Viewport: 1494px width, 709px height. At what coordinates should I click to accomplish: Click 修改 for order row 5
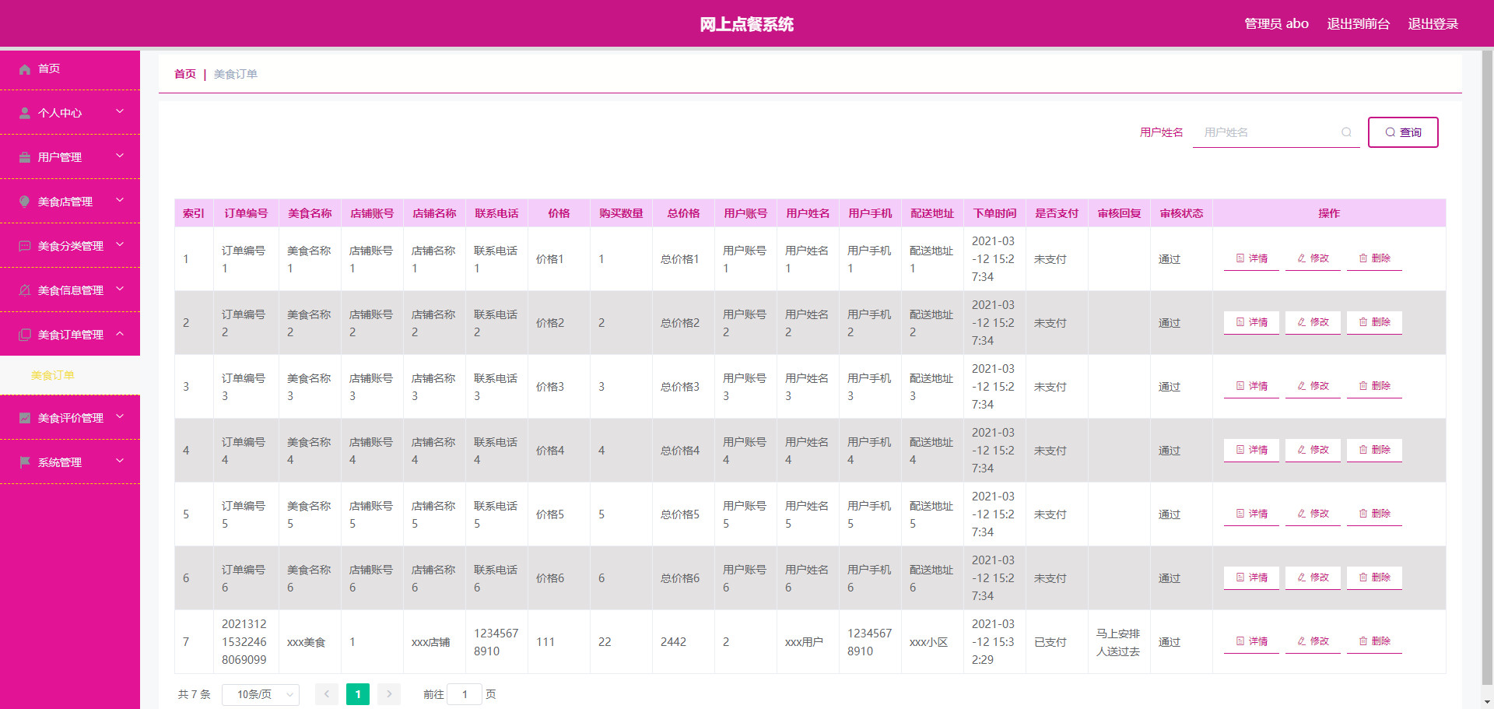click(1313, 514)
